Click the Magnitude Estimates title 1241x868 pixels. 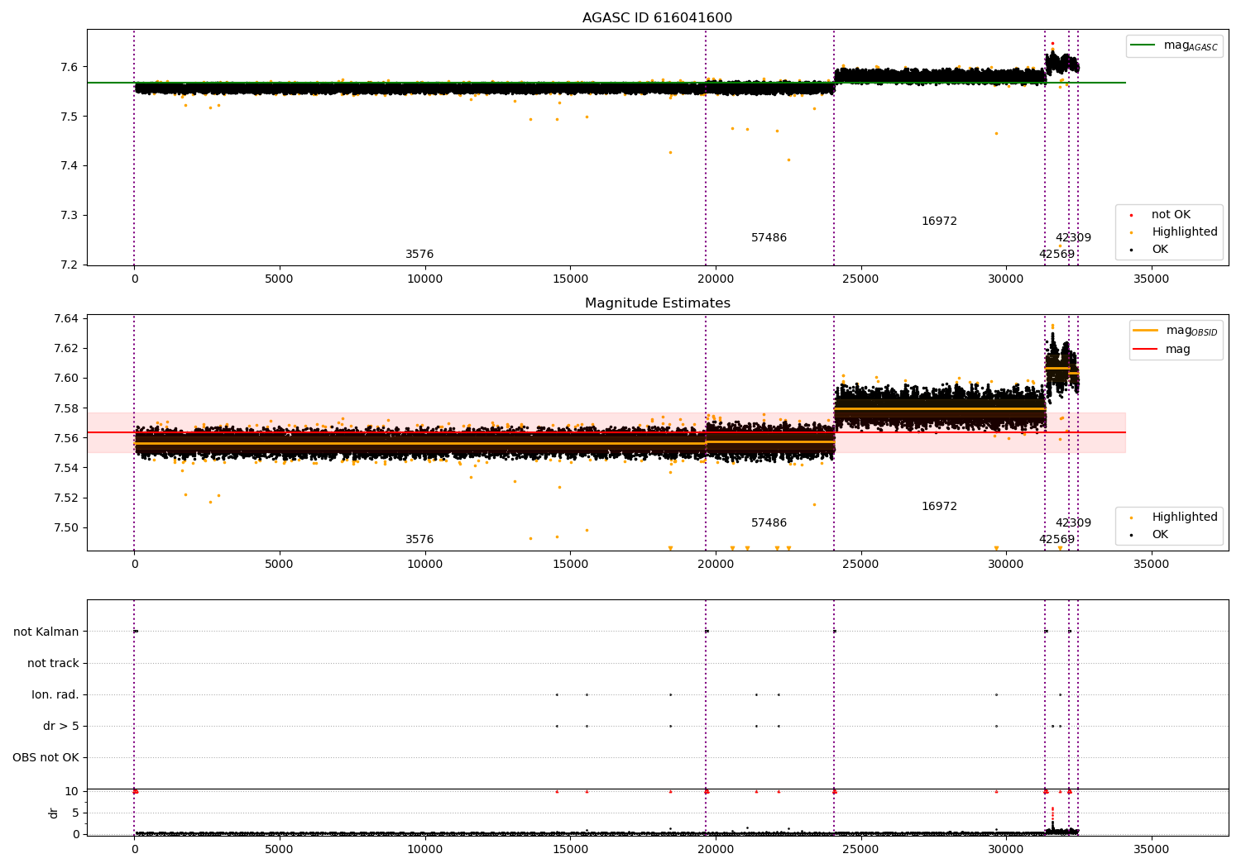[657, 303]
